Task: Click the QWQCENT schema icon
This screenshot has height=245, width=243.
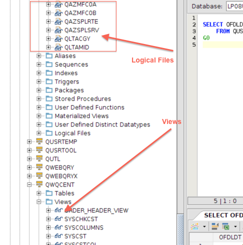Action: pyautogui.click(x=39, y=184)
